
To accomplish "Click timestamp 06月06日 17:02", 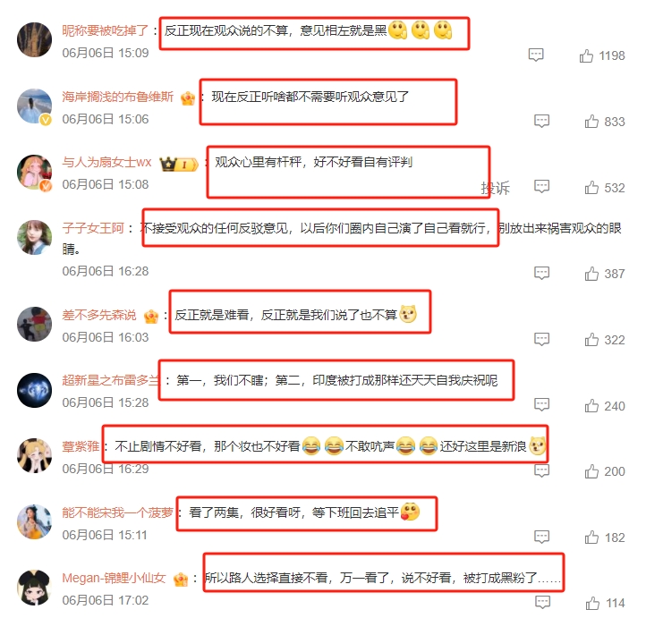I will coord(105,600).
